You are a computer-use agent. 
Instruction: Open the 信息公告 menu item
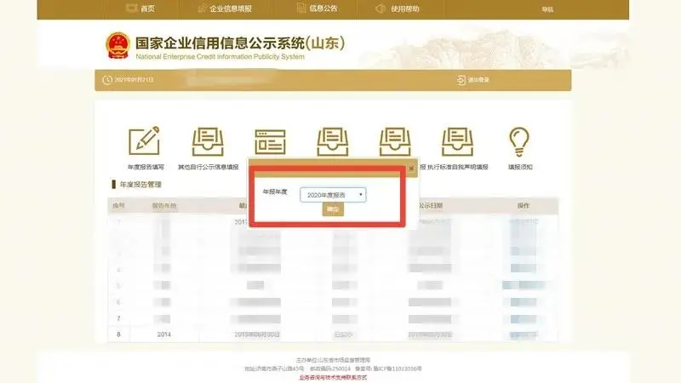[x=318, y=9]
